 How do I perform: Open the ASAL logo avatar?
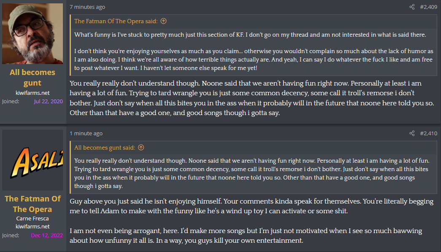click(x=32, y=160)
